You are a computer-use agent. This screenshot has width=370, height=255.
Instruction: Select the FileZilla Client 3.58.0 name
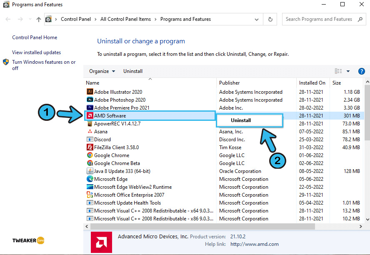[116, 147]
